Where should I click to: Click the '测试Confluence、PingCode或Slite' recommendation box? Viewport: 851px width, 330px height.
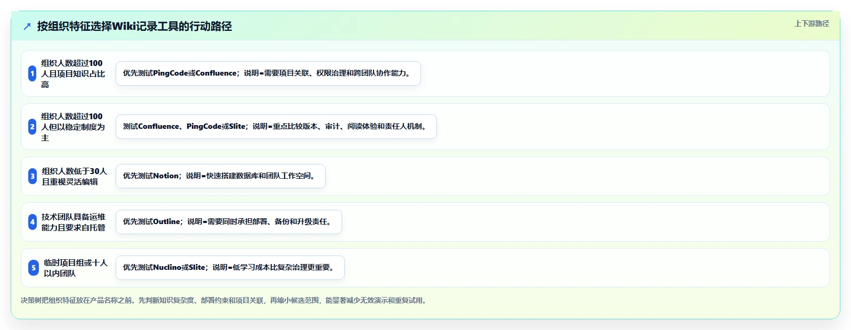pos(276,127)
